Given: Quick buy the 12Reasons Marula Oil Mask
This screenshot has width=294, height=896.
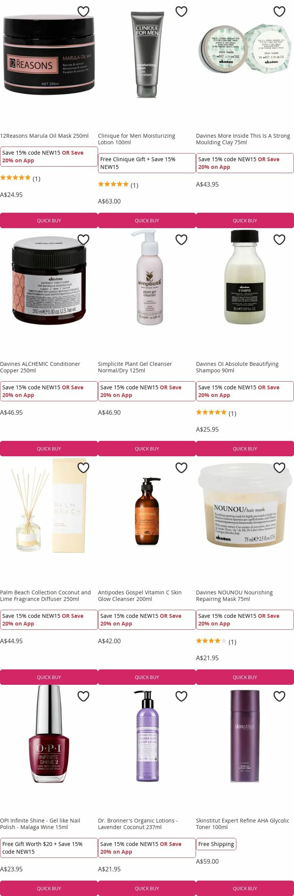Looking at the screenshot, I should (x=49, y=220).
